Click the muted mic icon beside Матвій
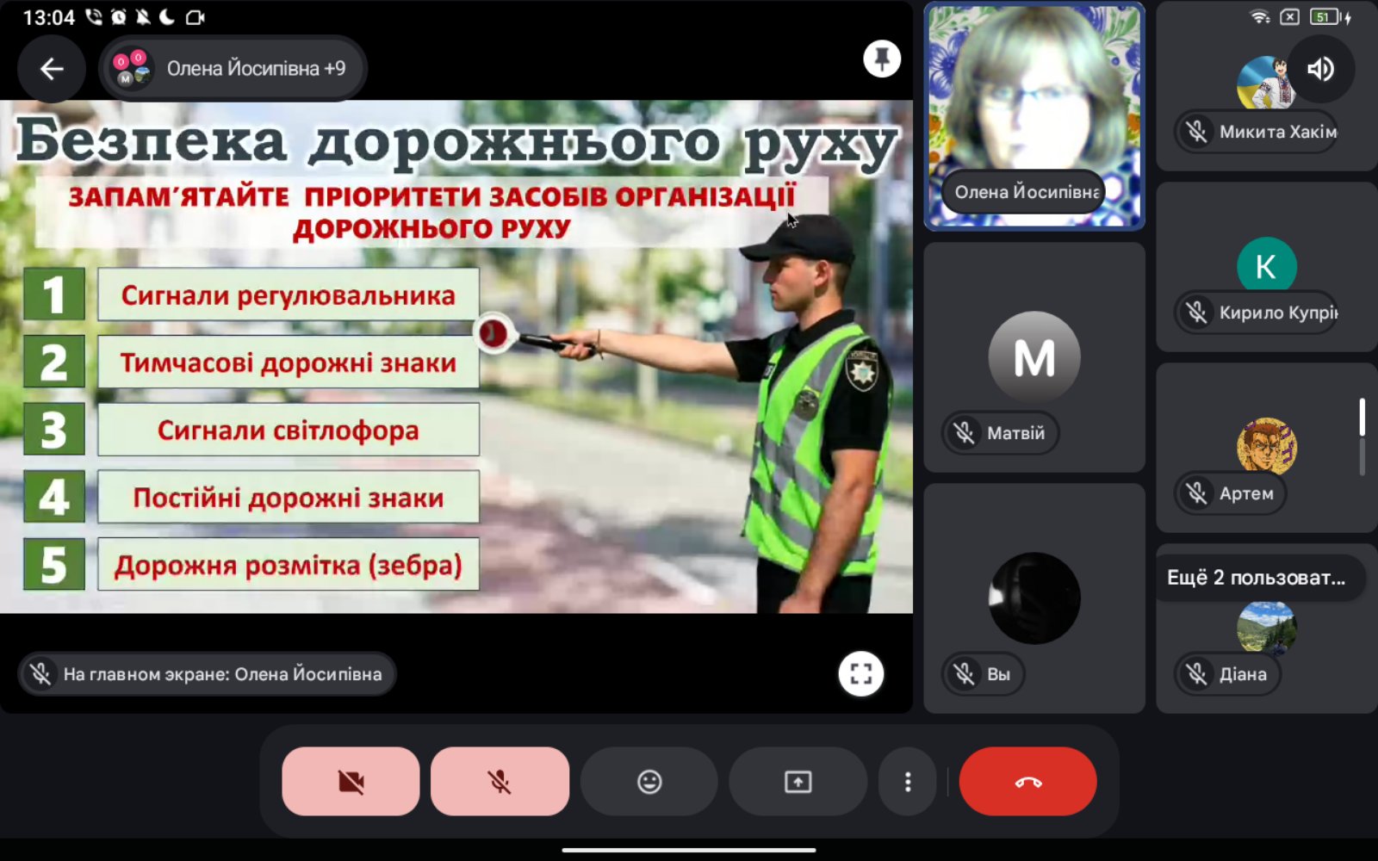The width and height of the screenshot is (1378, 861). click(965, 432)
